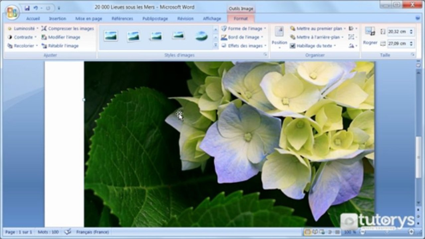Open the Align objects icon dropdown
The height and width of the screenshot is (239, 425).
(353, 29)
